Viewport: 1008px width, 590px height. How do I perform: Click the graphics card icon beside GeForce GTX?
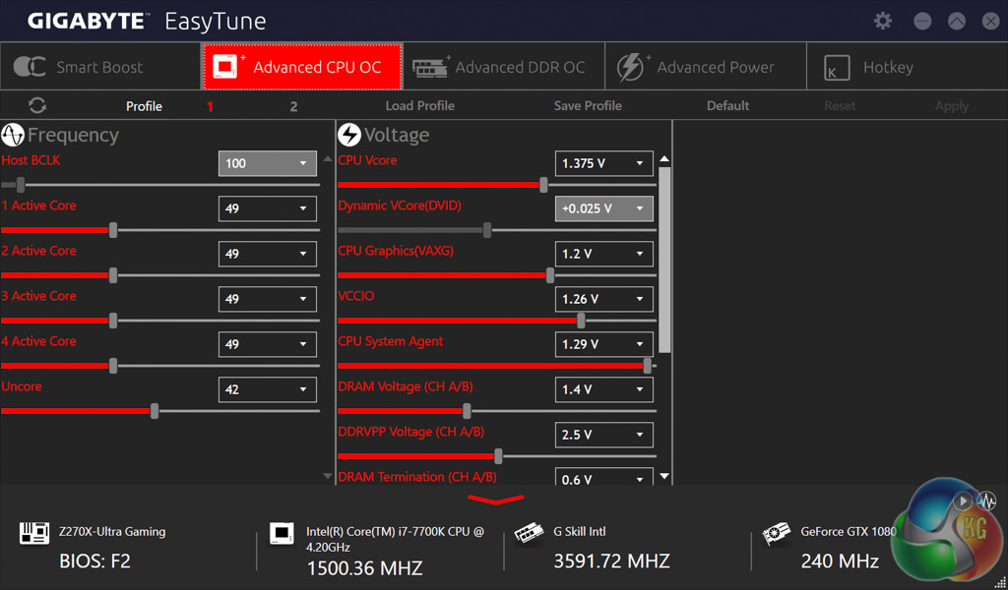coord(776,533)
